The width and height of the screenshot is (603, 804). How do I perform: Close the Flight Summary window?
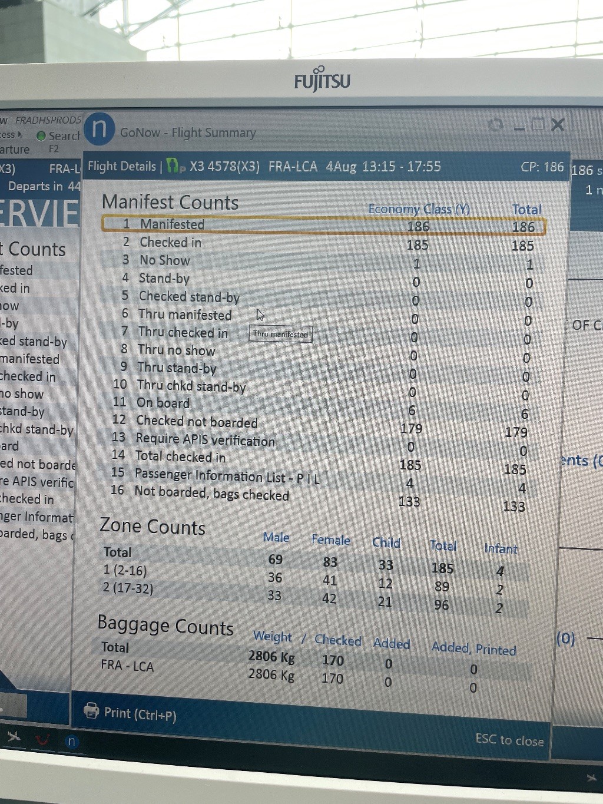(x=558, y=125)
